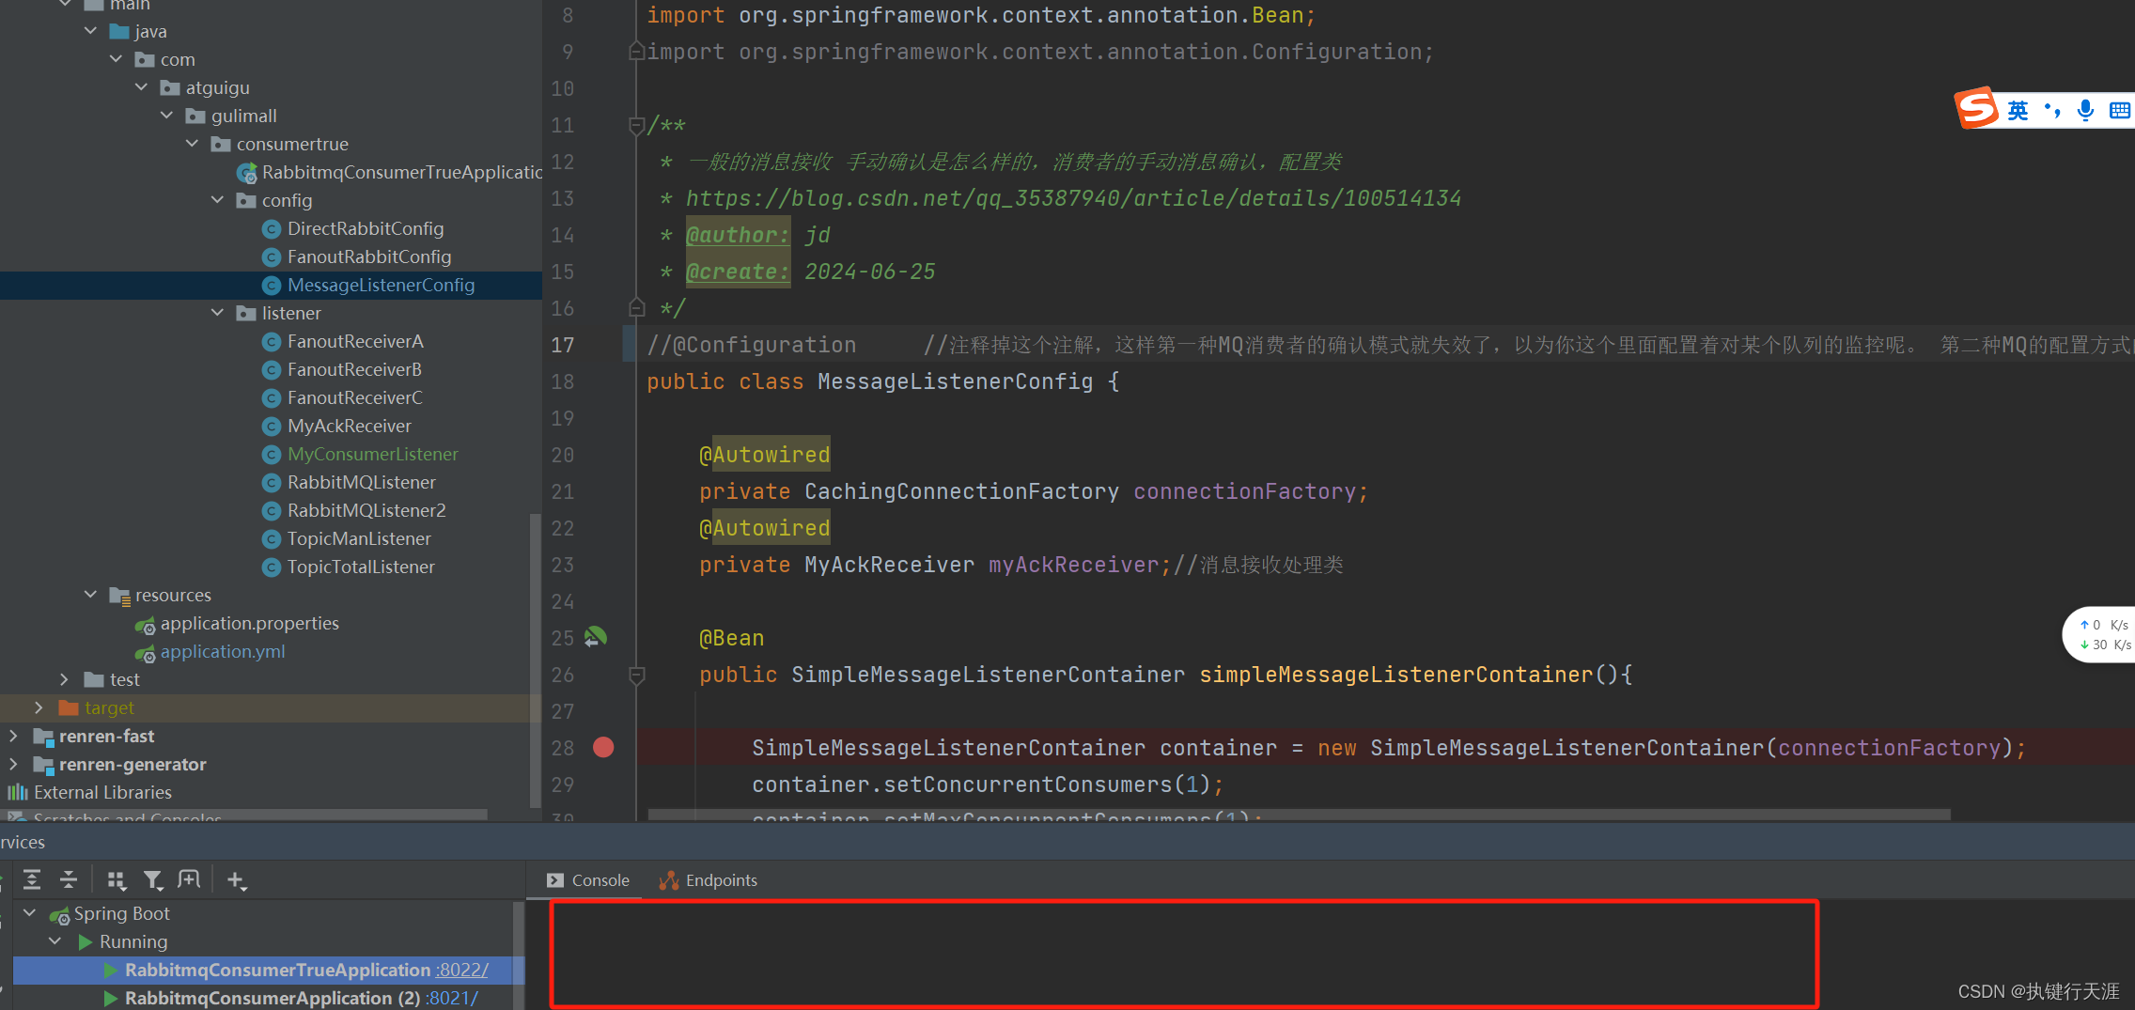Fold the import block at line 9
This screenshot has width=2135, height=1010.
click(636, 52)
